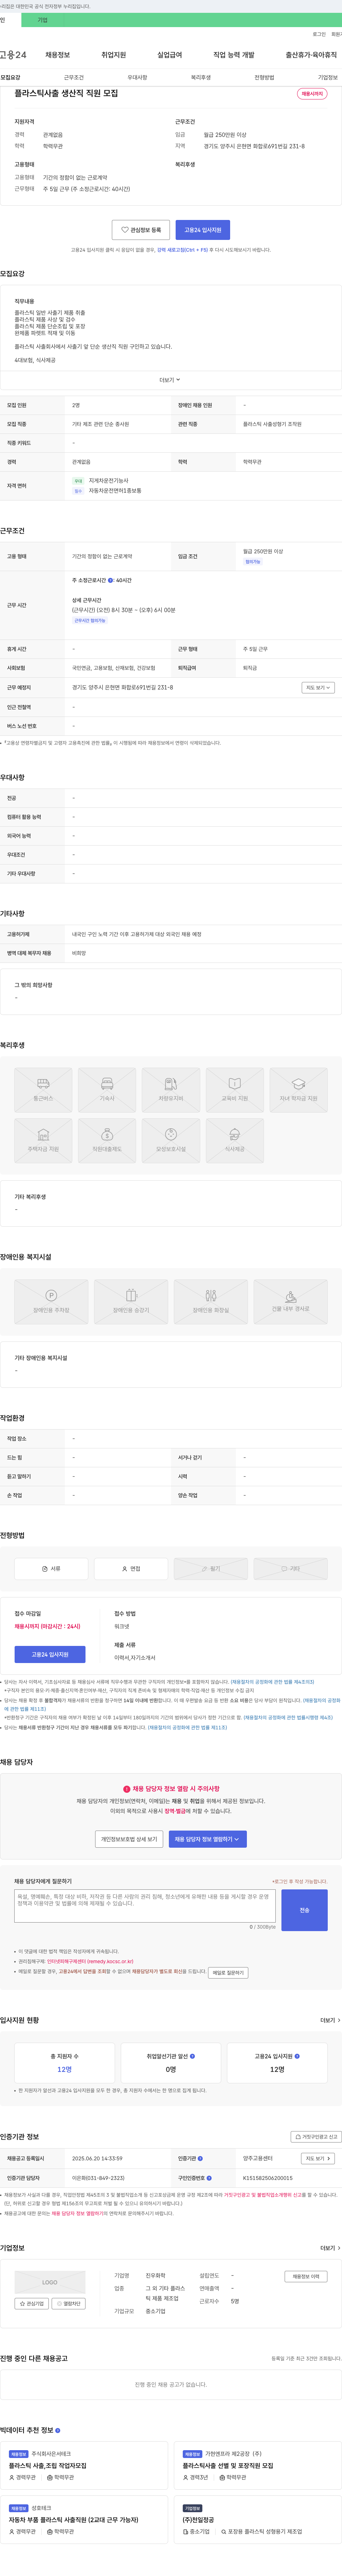The width and height of the screenshot is (342, 2576).
Task: Open the 출산휴가·육아휴직 menu
Action: [x=311, y=55]
